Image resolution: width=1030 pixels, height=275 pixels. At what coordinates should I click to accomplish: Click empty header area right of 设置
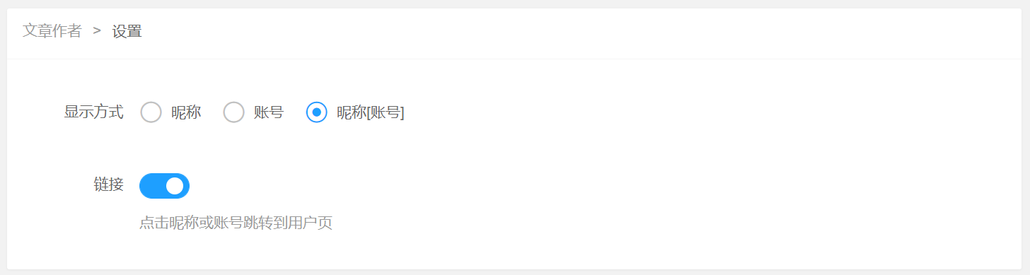tap(566, 33)
